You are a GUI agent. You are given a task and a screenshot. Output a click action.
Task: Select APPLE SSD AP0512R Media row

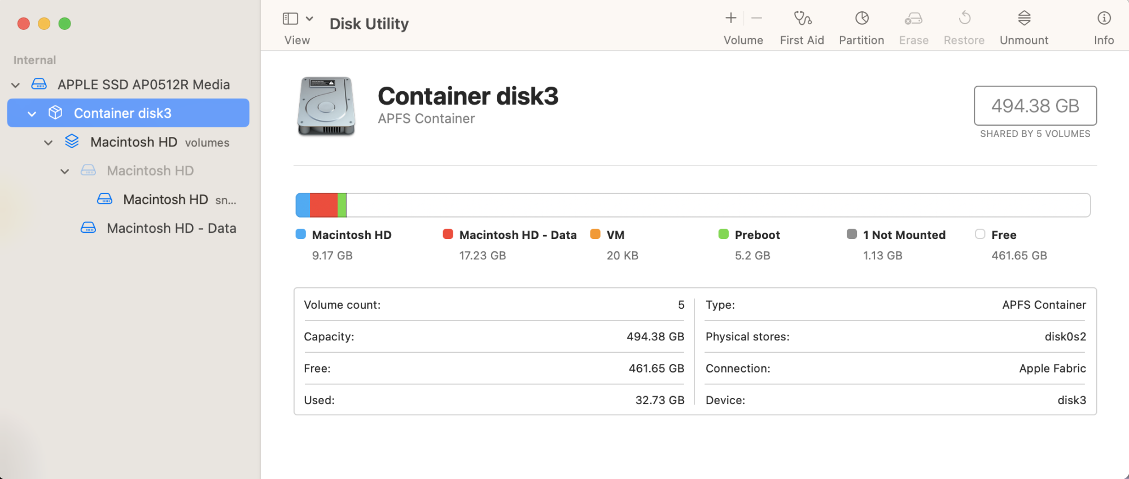click(x=128, y=85)
